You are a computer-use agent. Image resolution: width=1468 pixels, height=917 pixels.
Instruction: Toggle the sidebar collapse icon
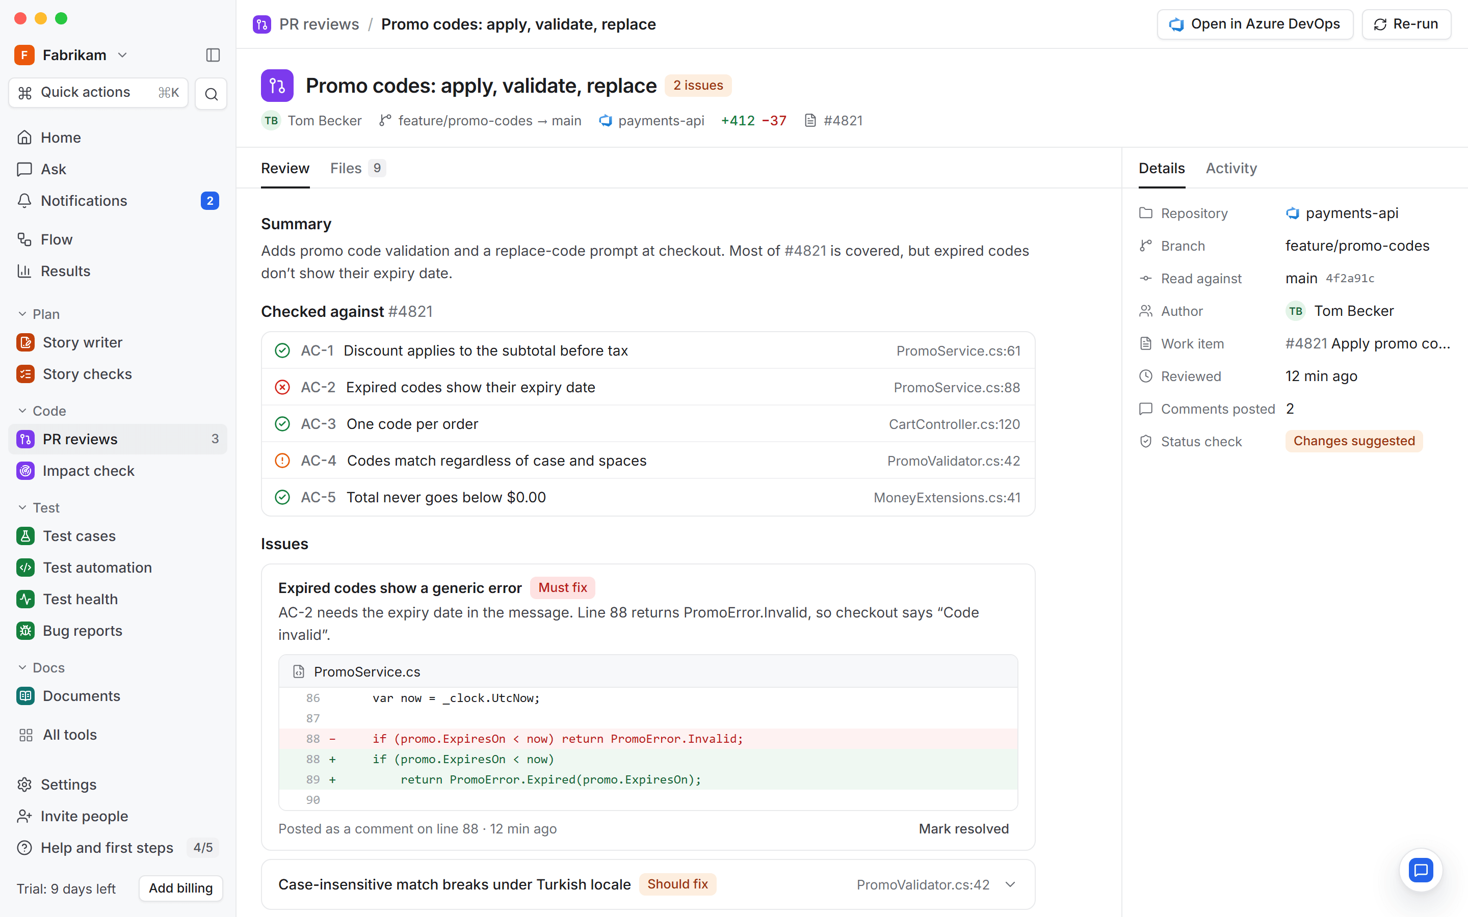tap(213, 55)
